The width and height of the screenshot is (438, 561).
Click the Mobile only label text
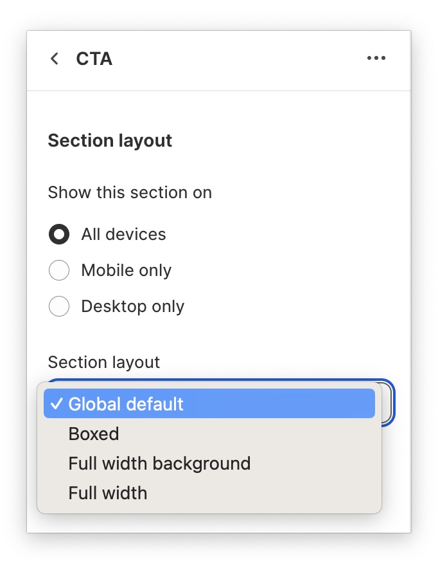[x=126, y=270]
